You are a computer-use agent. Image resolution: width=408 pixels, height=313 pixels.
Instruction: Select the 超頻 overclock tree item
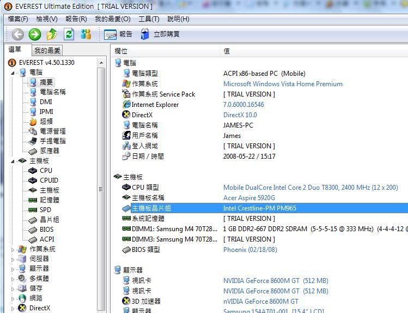click(x=46, y=122)
